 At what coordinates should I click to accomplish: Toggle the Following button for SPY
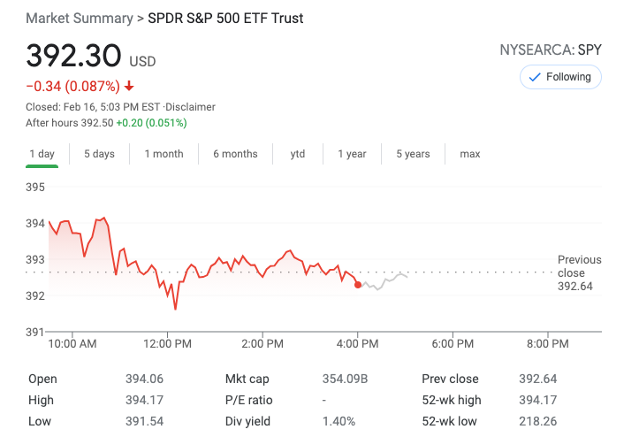tap(560, 77)
